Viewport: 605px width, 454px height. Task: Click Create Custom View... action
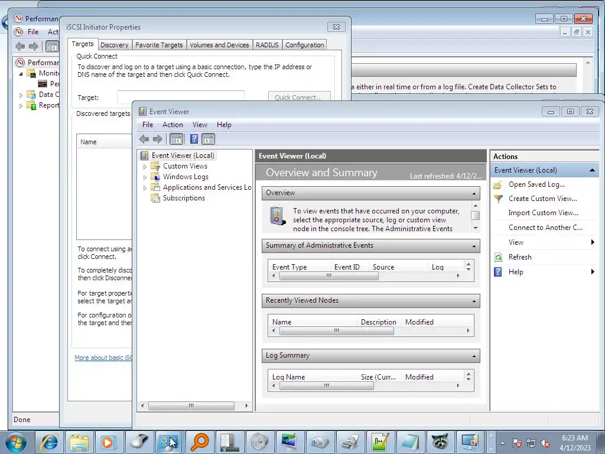click(542, 199)
